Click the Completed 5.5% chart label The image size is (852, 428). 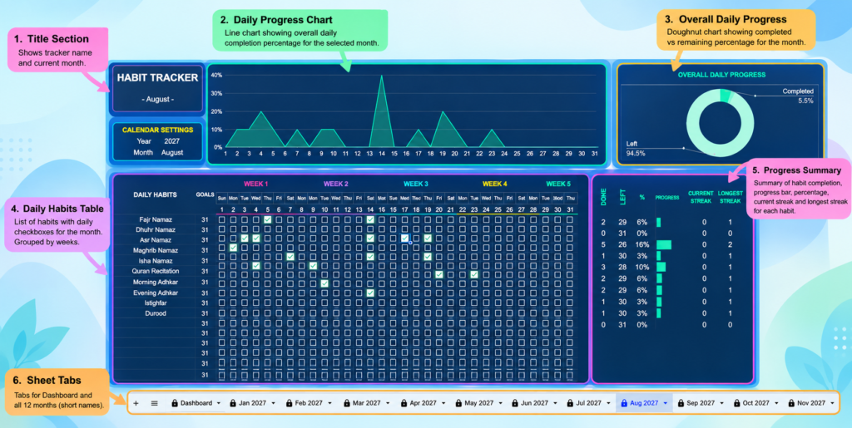click(798, 96)
